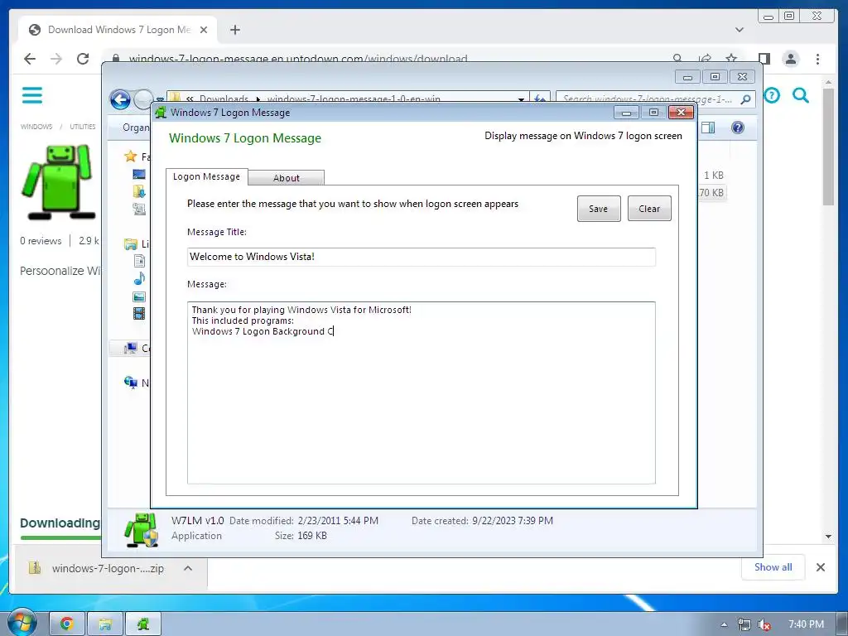Click in the Message text area

click(422, 393)
